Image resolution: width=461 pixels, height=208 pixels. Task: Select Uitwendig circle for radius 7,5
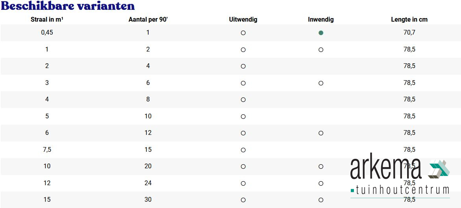(x=243, y=150)
